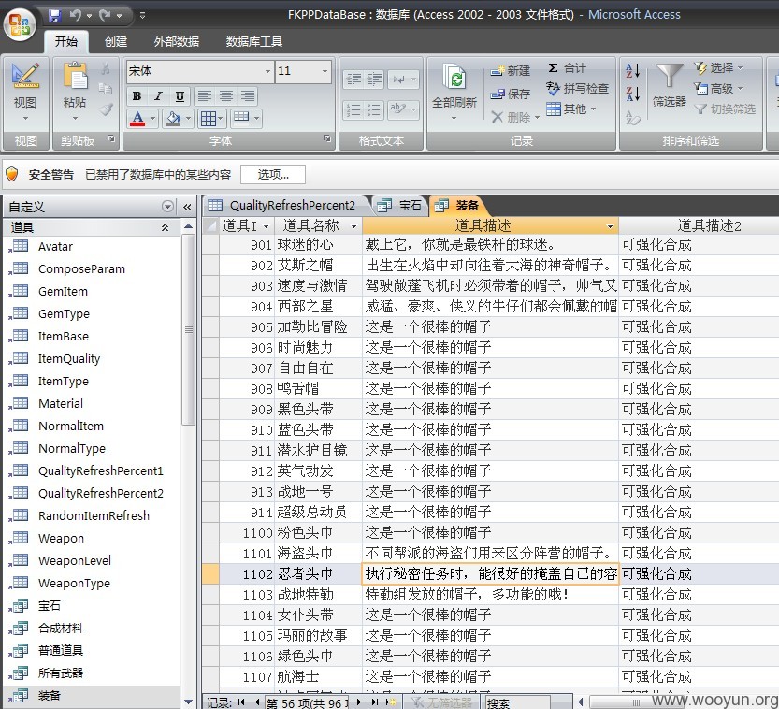Collapse the 道具 group in navigation pane

point(165,227)
